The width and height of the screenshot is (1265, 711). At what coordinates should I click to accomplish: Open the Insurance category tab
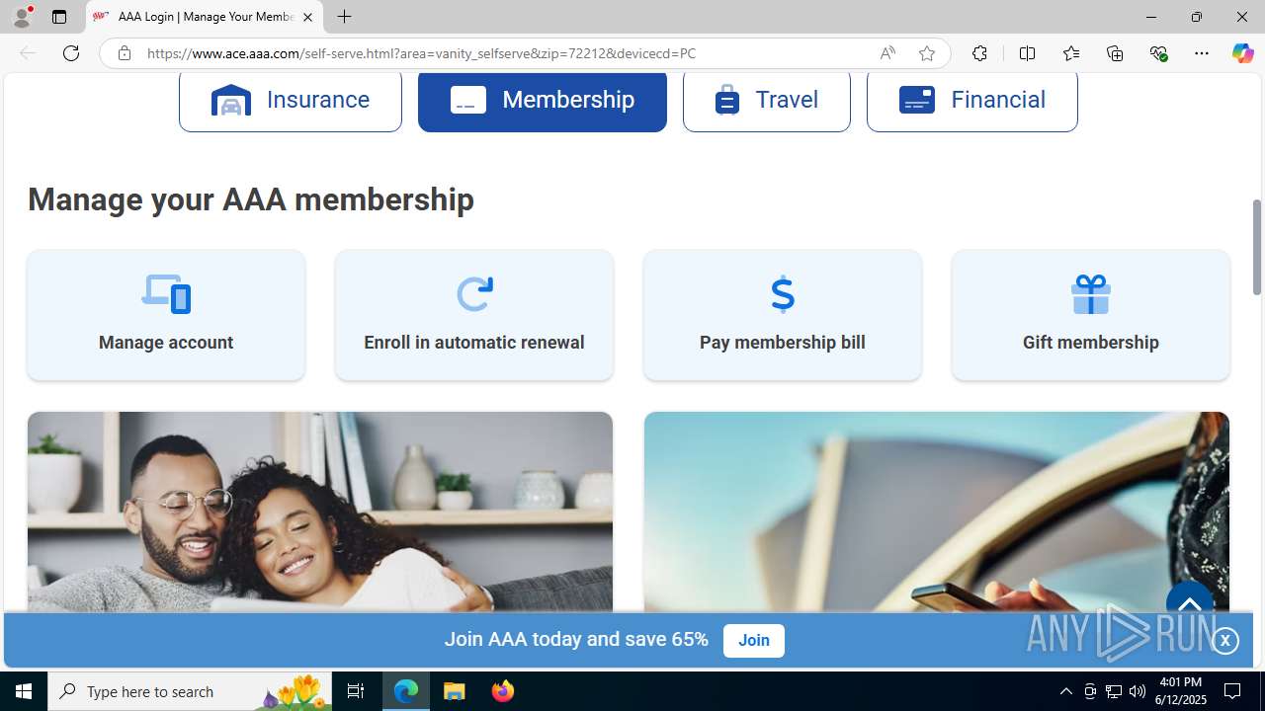coord(290,101)
